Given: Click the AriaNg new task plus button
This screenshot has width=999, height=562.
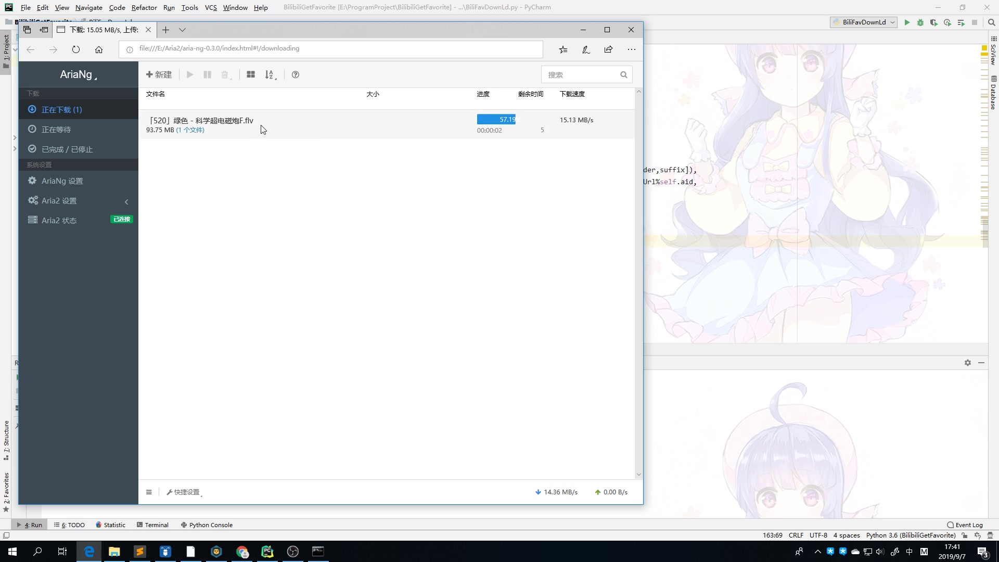Looking at the screenshot, I should 159,74.
